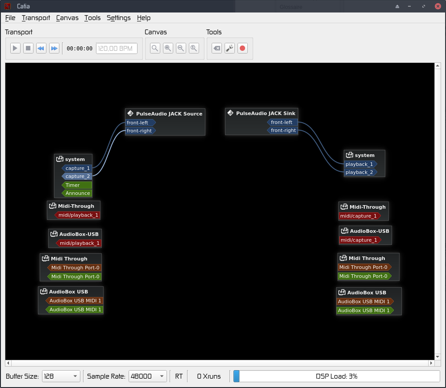This screenshot has width=446, height=388.
Task: Click icon of right Midi-Through group
Action: click(x=344, y=206)
